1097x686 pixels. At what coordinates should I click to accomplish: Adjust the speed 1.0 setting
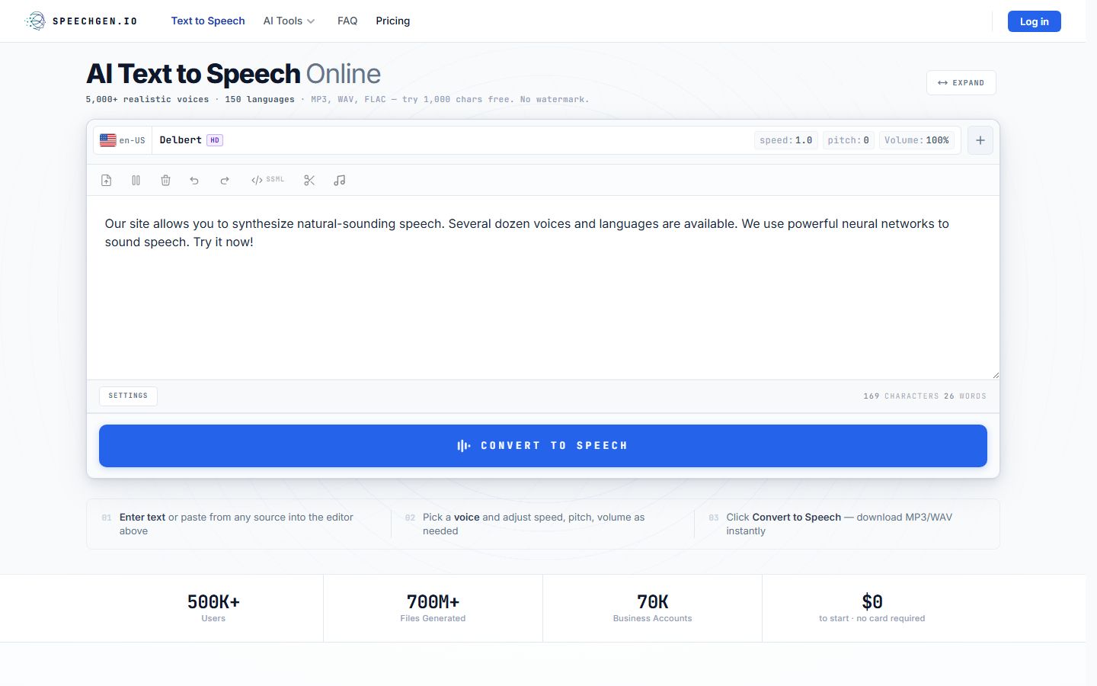pyautogui.click(x=785, y=140)
